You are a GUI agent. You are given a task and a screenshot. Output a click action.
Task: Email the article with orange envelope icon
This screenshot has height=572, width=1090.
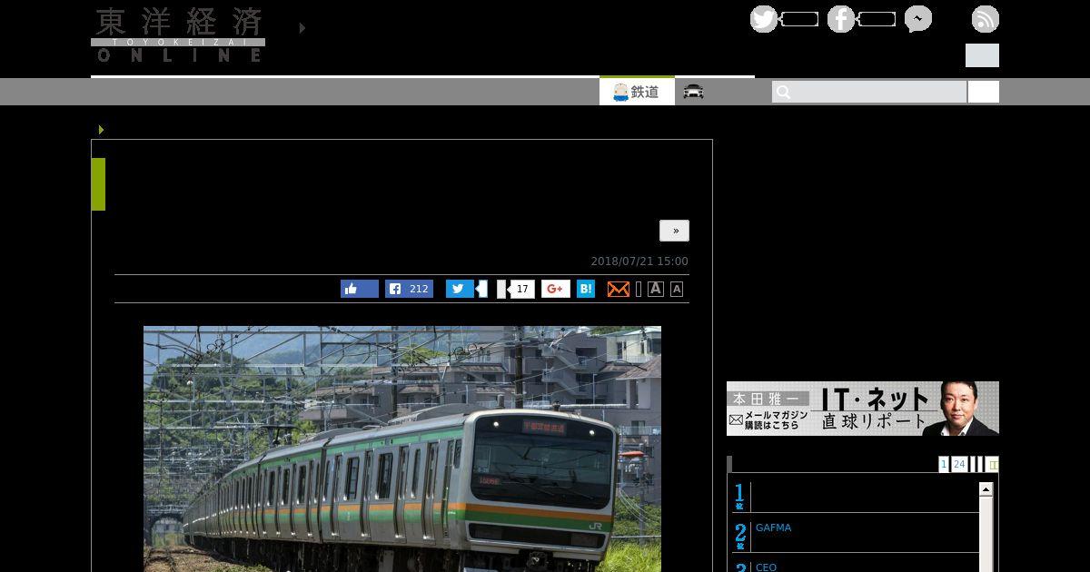tap(619, 289)
